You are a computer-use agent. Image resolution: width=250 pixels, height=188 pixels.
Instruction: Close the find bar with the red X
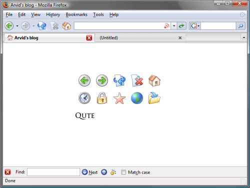point(7,172)
